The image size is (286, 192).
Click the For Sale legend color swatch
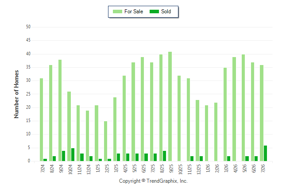point(117,12)
